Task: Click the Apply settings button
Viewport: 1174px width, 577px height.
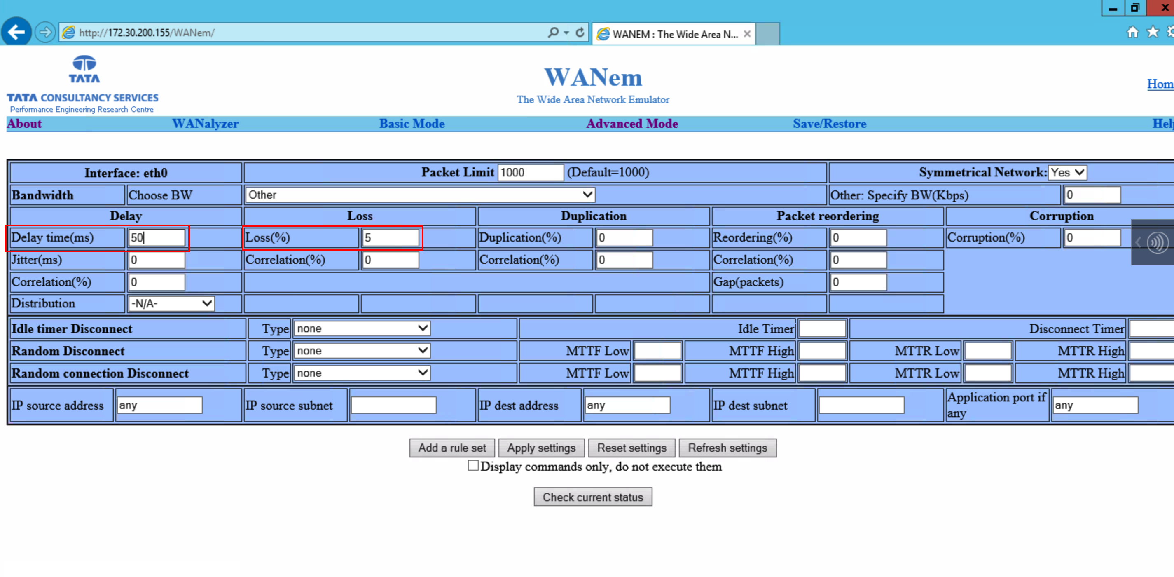Action: [541, 448]
